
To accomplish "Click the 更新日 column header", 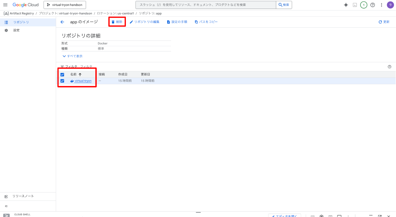I will pos(145,74).
